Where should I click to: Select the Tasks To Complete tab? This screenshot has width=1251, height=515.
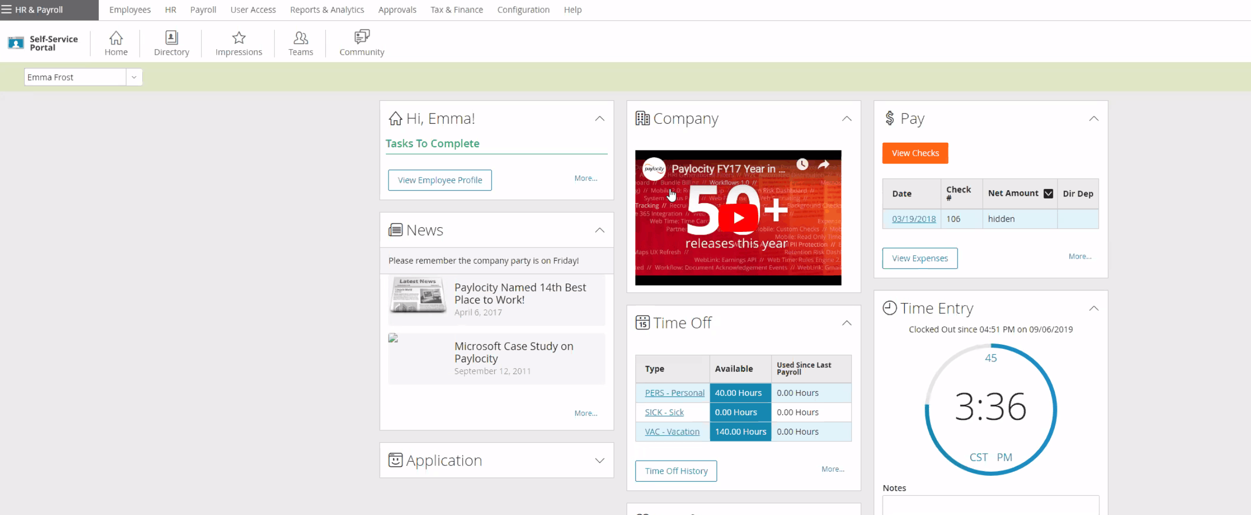click(433, 144)
